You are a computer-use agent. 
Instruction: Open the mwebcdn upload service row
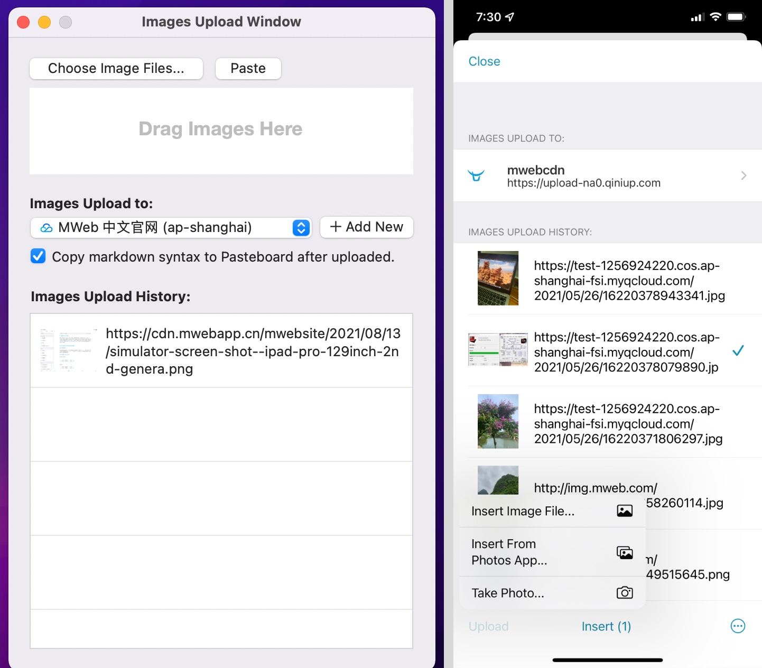point(608,175)
